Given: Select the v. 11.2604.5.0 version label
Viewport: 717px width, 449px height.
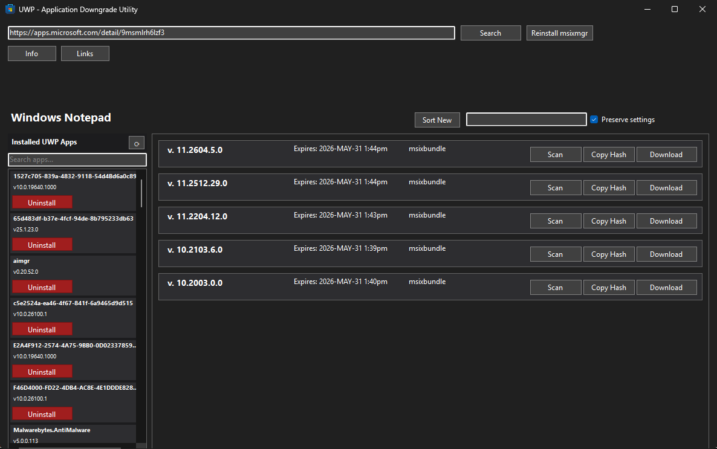Looking at the screenshot, I should point(195,150).
